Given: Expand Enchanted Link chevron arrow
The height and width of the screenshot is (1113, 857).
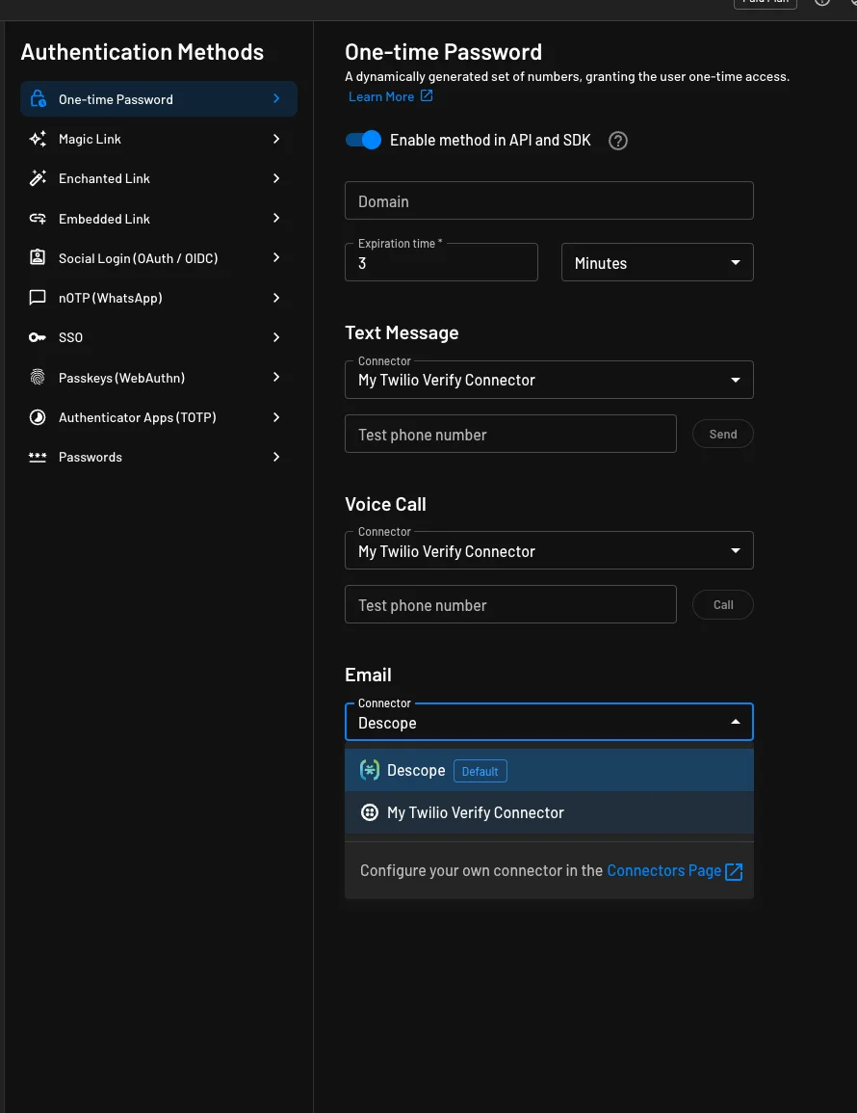Looking at the screenshot, I should tap(276, 178).
